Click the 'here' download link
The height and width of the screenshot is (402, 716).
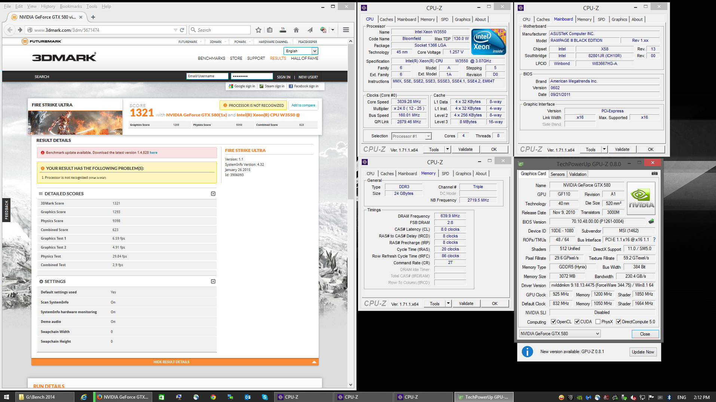153,153
